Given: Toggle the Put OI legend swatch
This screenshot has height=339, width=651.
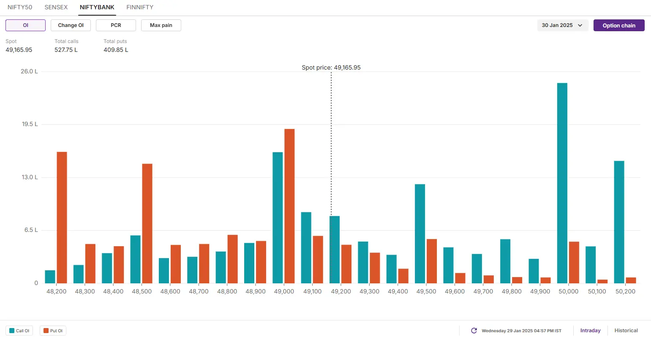Looking at the screenshot, I should tap(46, 331).
